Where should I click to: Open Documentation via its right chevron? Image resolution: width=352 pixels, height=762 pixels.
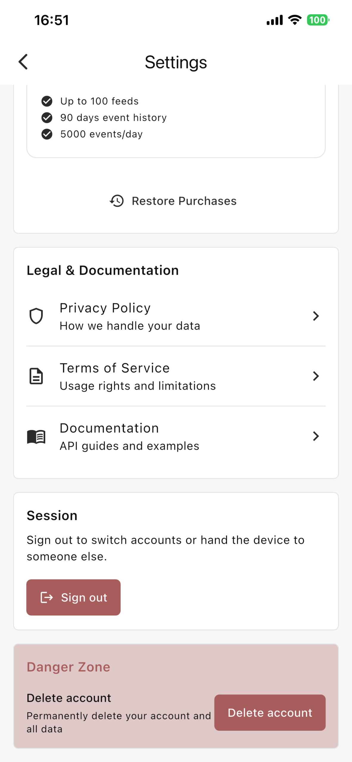click(x=316, y=436)
